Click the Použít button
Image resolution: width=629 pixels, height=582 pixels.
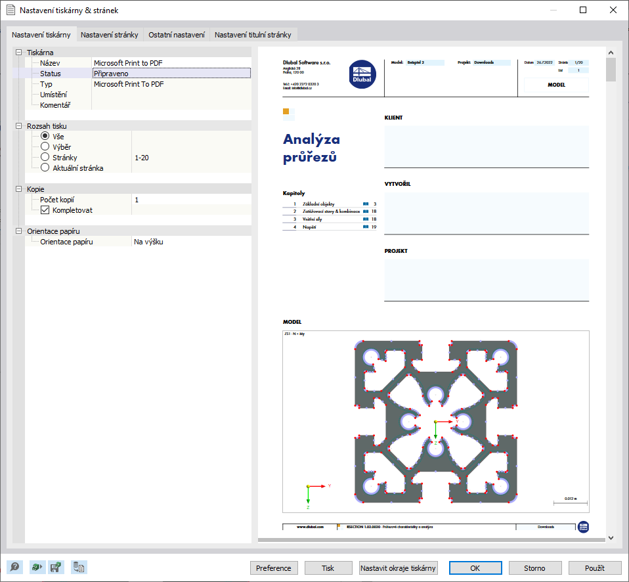click(595, 568)
